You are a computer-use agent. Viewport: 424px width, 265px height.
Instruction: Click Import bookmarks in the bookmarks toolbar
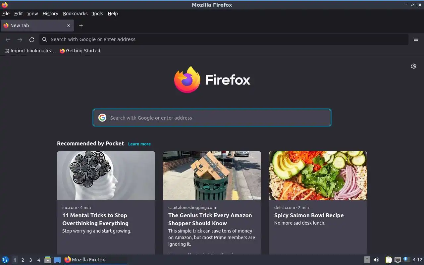tap(29, 51)
